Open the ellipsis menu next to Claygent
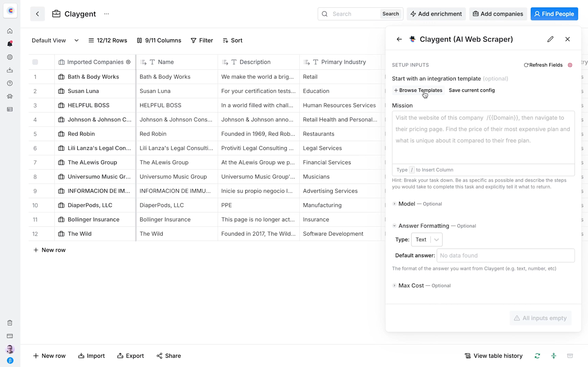This screenshot has width=588, height=367. coord(107,14)
